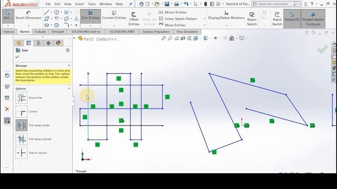This screenshot has height=189, width=337.
Task: Click the Home icon in title bar
Action: (x=141, y=4)
